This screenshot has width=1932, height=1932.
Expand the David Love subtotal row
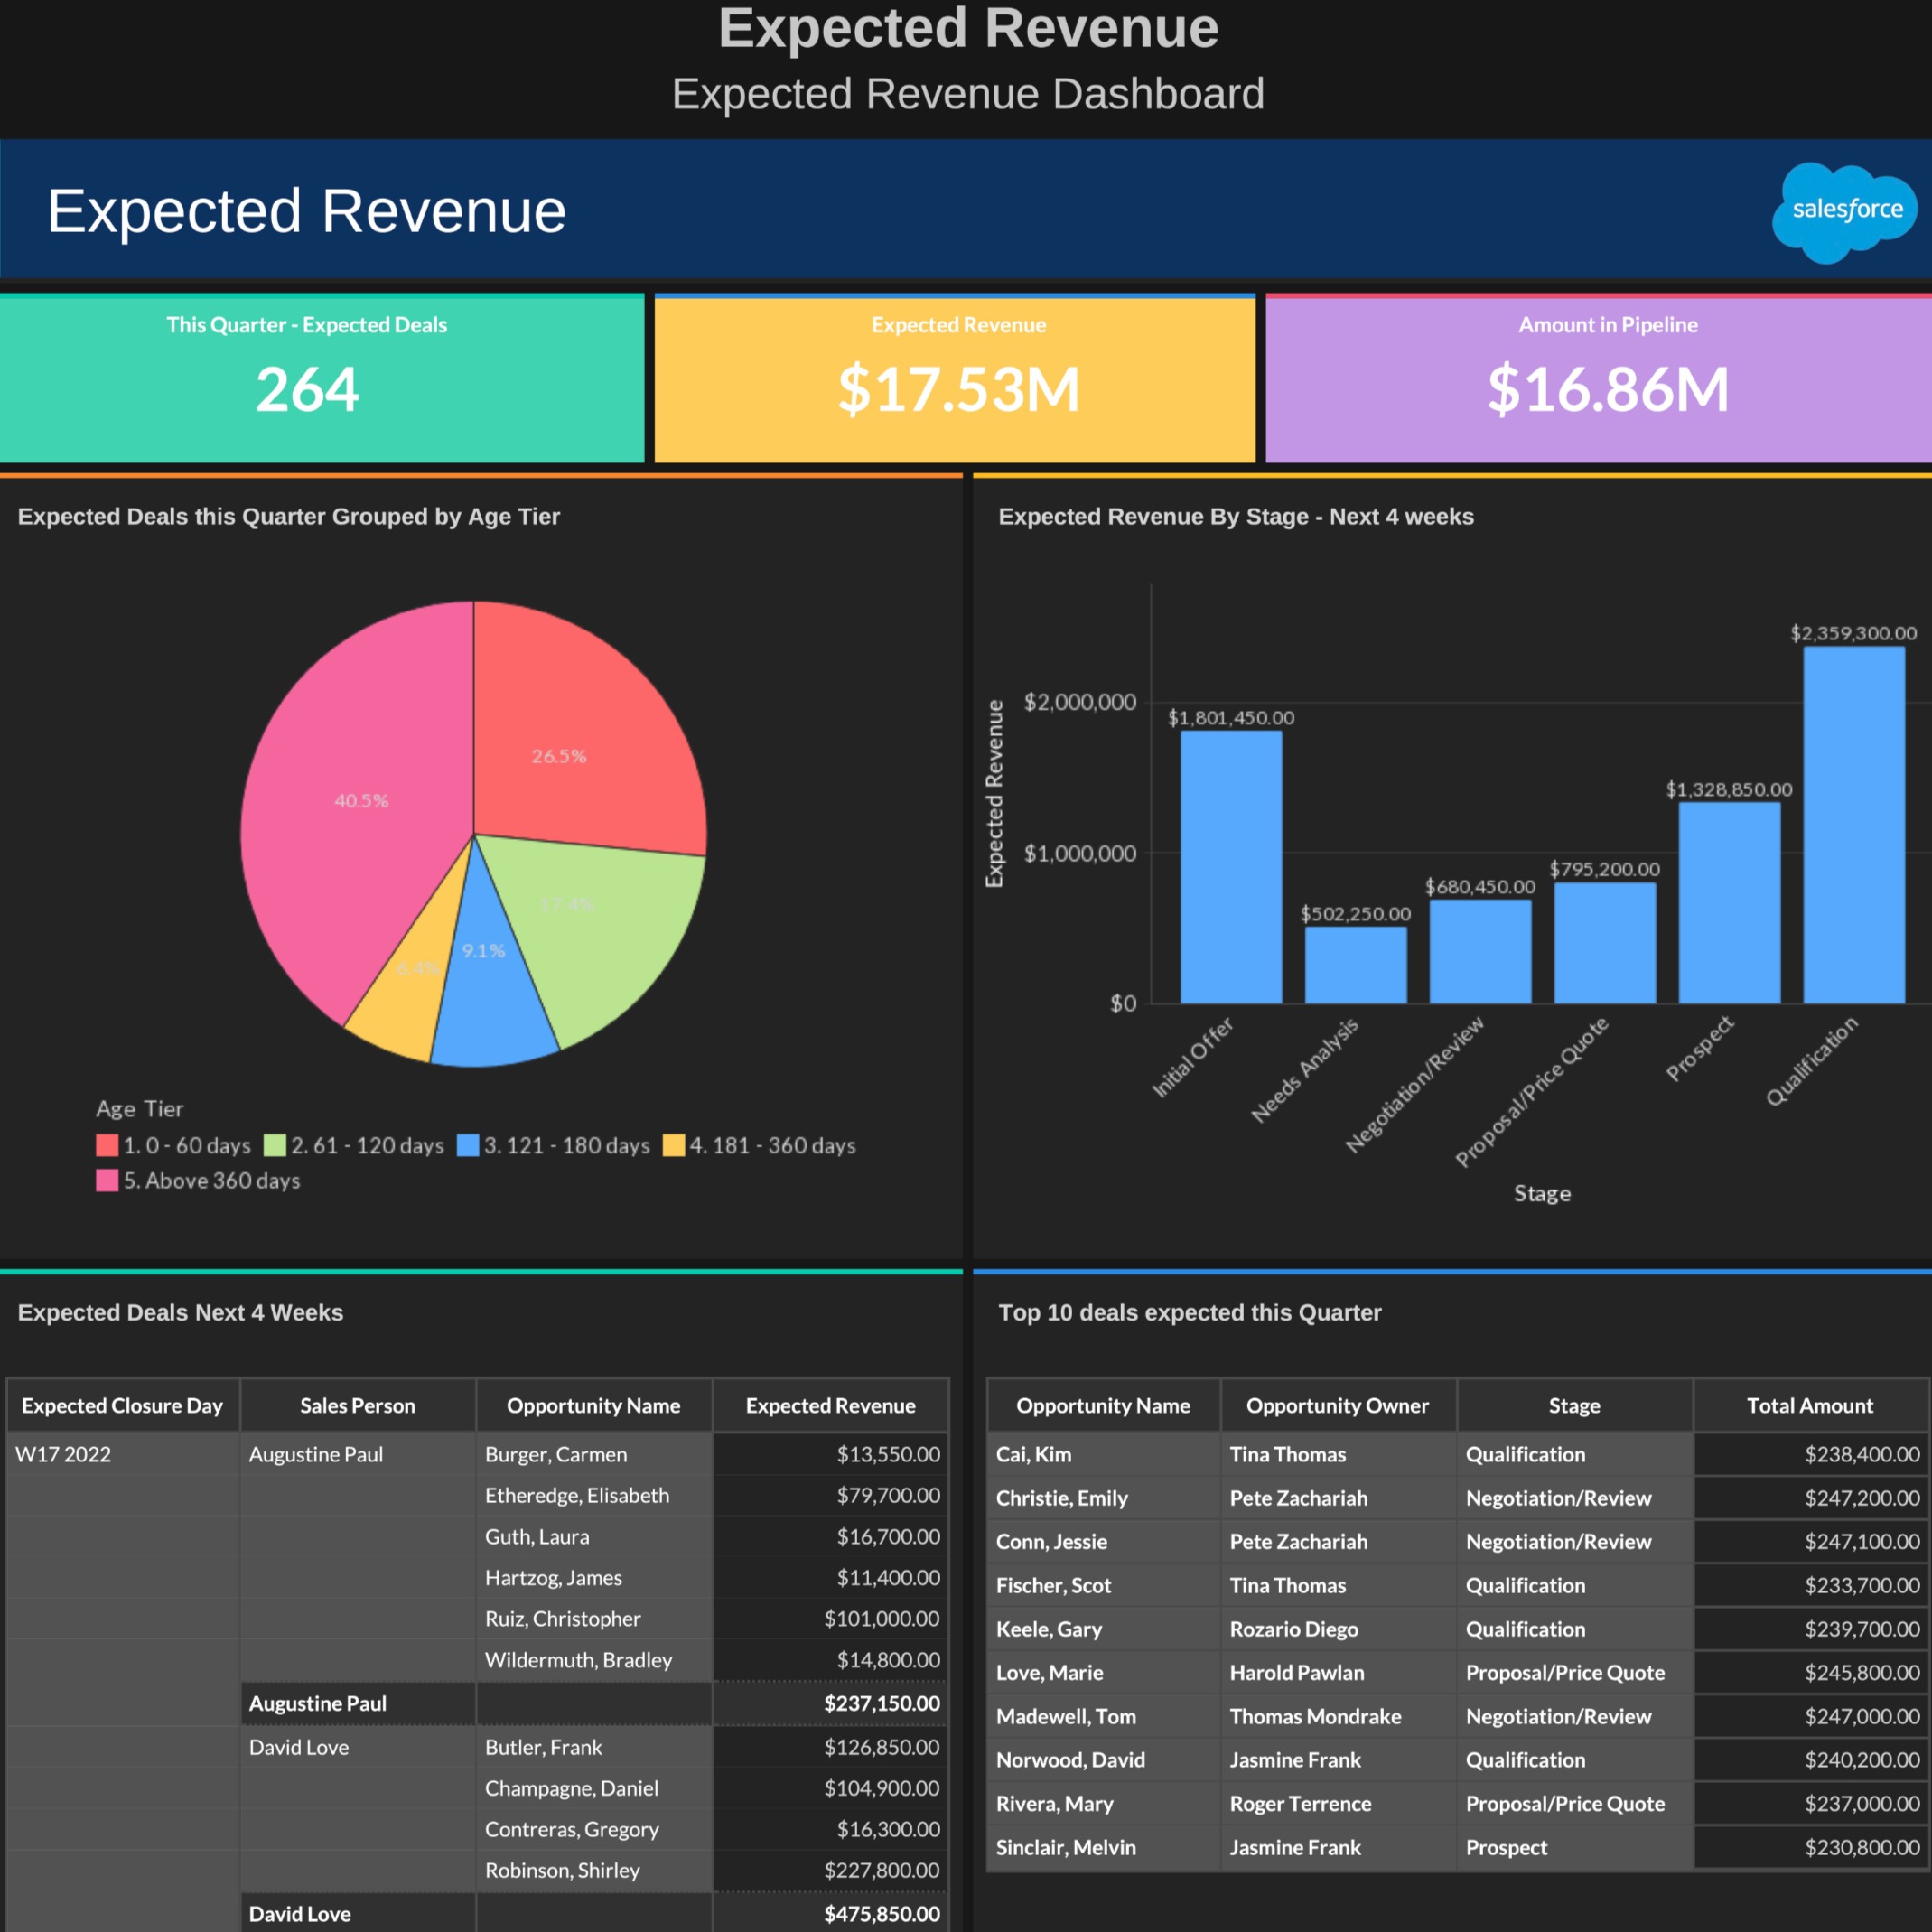299,1913
